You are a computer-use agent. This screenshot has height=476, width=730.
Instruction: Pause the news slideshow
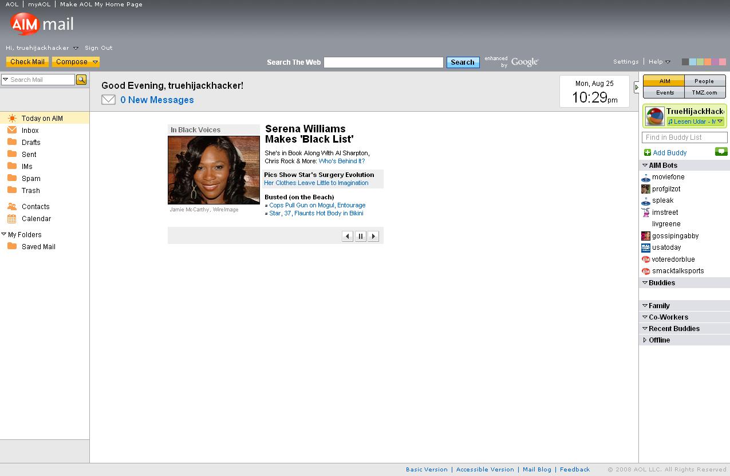[361, 236]
